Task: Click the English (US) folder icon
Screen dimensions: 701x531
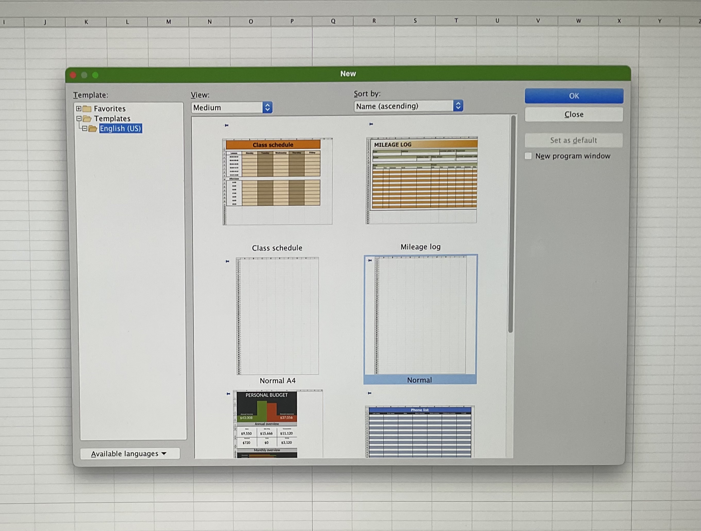Action: pos(93,128)
